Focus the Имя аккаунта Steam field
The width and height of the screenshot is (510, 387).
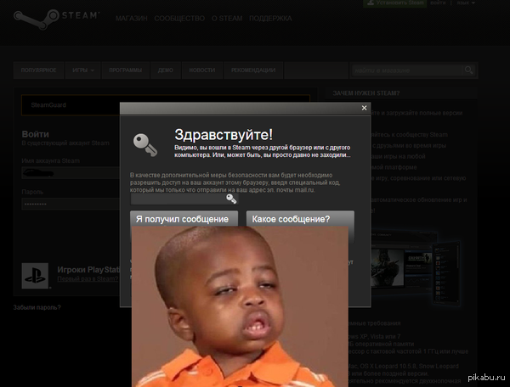pos(71,173)
